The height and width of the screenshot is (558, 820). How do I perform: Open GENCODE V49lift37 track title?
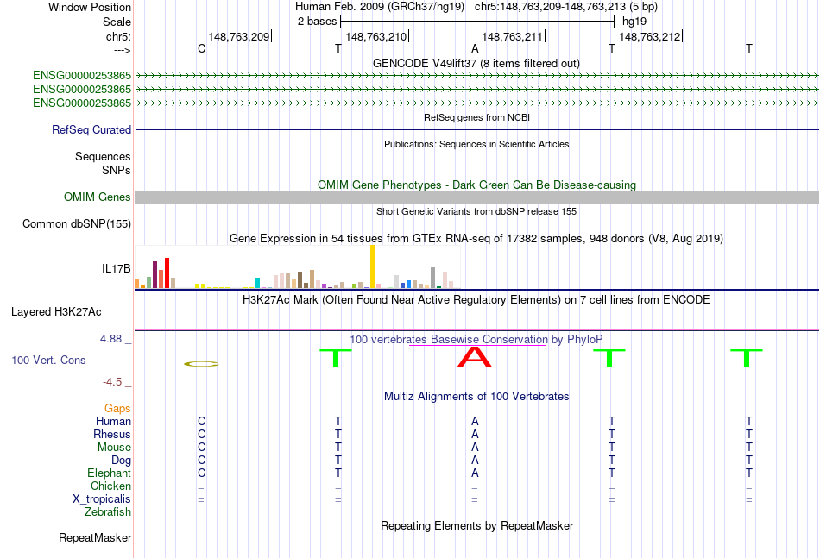click(476, 63)
